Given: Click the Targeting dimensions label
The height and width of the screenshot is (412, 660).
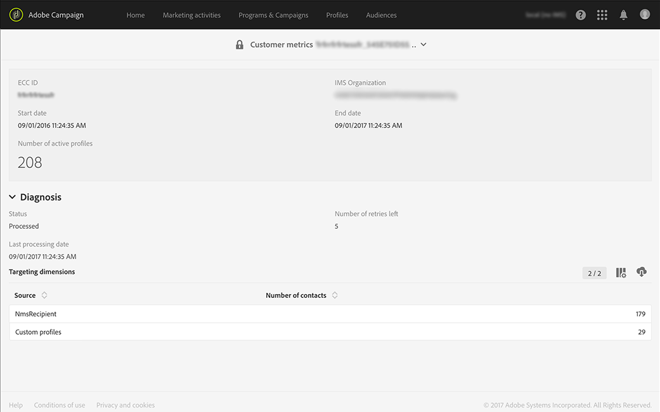Looking at the screenshot, I should (42, 272).
